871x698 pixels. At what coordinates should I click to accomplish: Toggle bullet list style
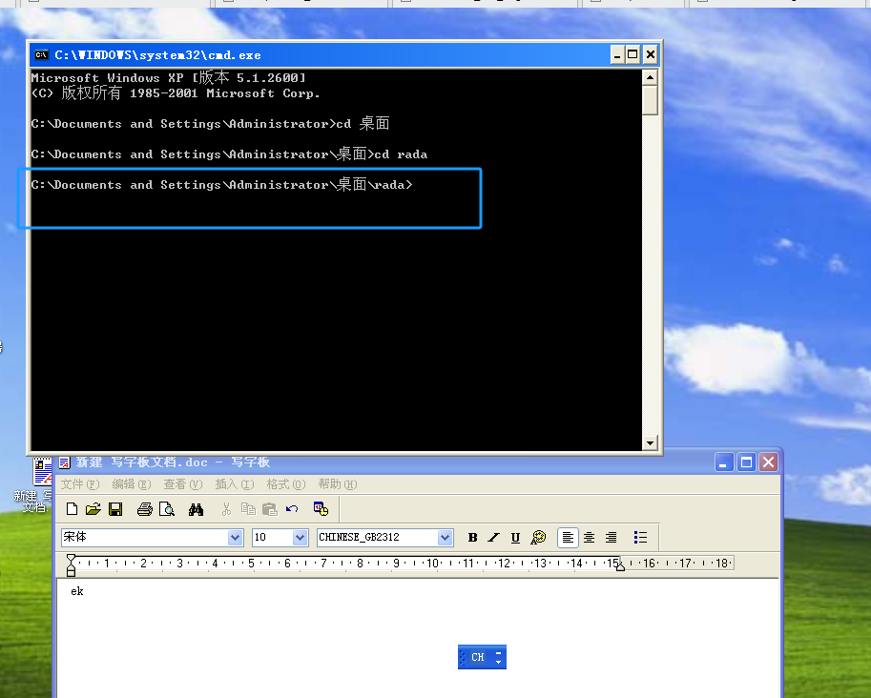click(x=640, y=537)
